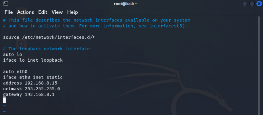Image resolution: width=263 pixels, height=115 pixels.
Task: Click the white block cursor below gateway
Action: (x=4, y=100)
